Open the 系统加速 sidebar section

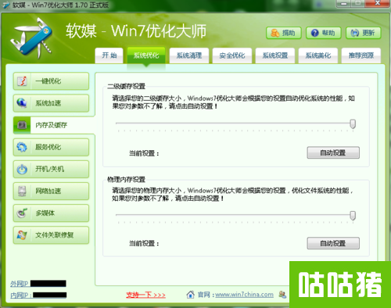(x=51, y=103)
